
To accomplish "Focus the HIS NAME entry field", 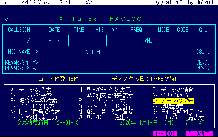I will click(60, 52).
